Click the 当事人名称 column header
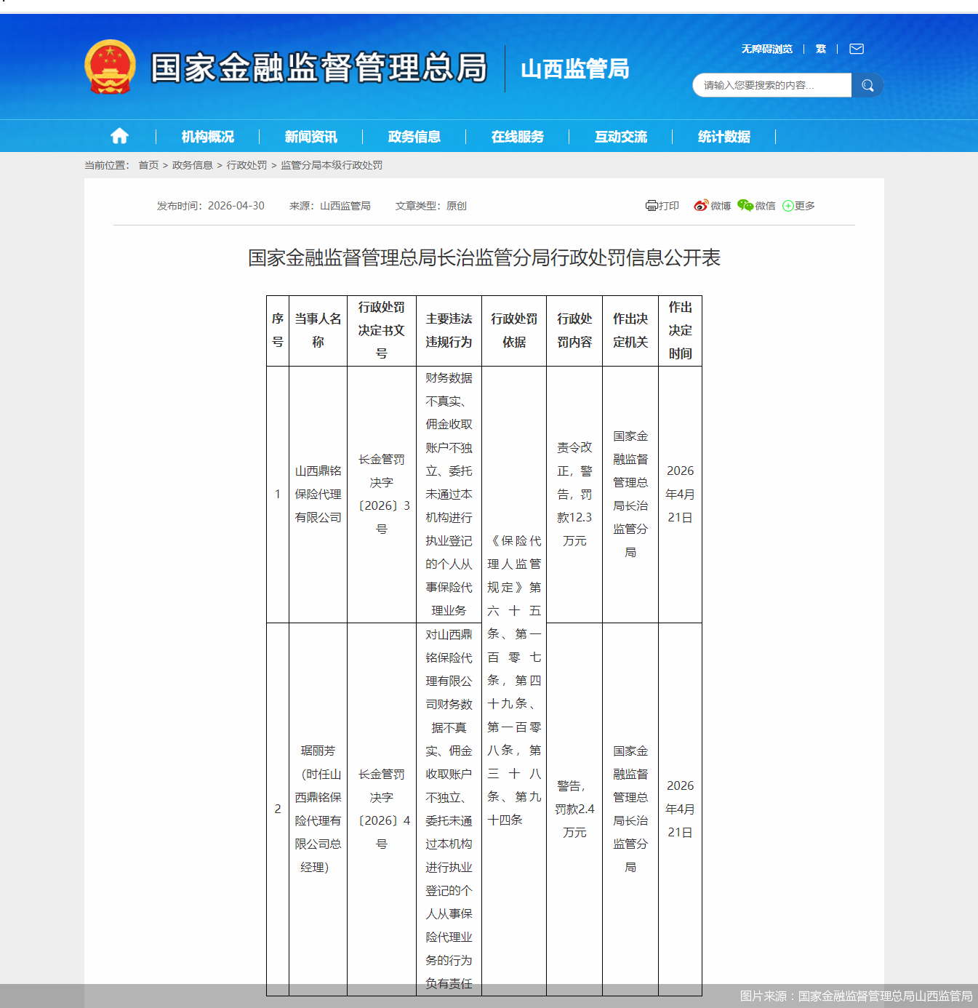Viewport: 978px width, 1008px height. [318, 330]
